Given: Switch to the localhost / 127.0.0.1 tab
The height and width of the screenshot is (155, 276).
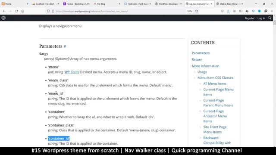Looking at the screenshot, I should tap(45, 4).
